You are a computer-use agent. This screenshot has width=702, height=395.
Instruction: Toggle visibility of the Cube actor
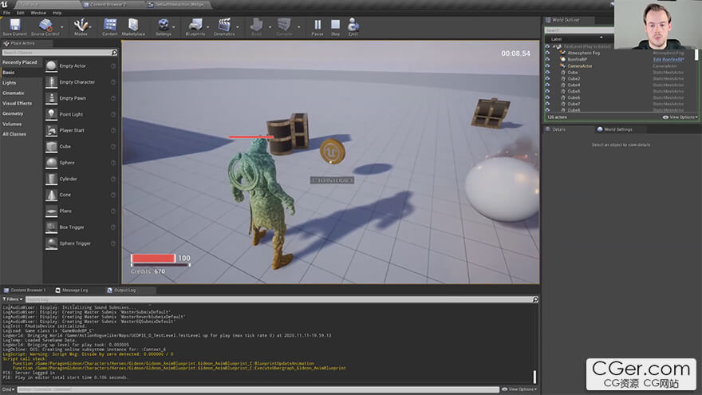(547, 72)
